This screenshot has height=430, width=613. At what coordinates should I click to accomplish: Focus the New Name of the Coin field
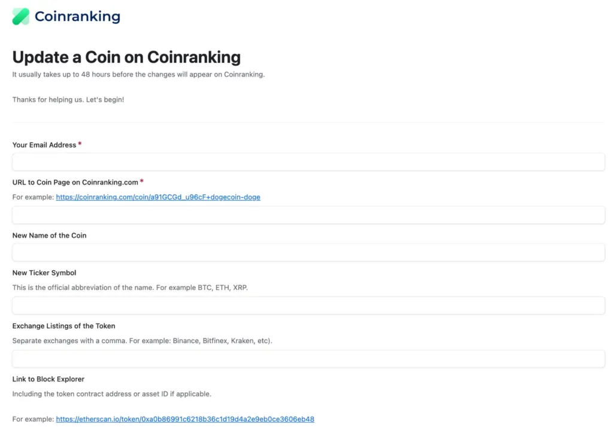click(308, 252)
